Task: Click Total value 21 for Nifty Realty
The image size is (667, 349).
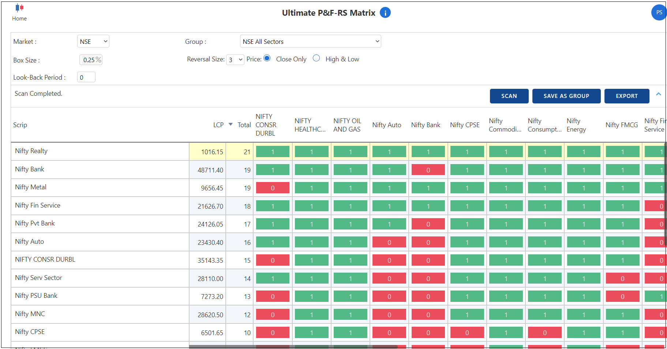Action: [x=247, y=152]
